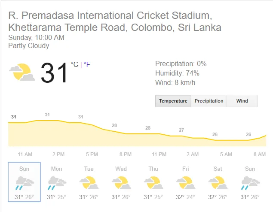Select the 8 PM time label
Image resolution: width=273 pixels, height=212 pixels.
click(126, 154)
